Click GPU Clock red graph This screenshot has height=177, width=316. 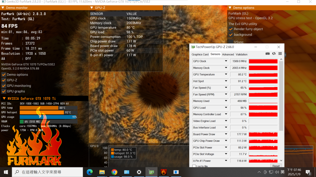coord(263,61)
